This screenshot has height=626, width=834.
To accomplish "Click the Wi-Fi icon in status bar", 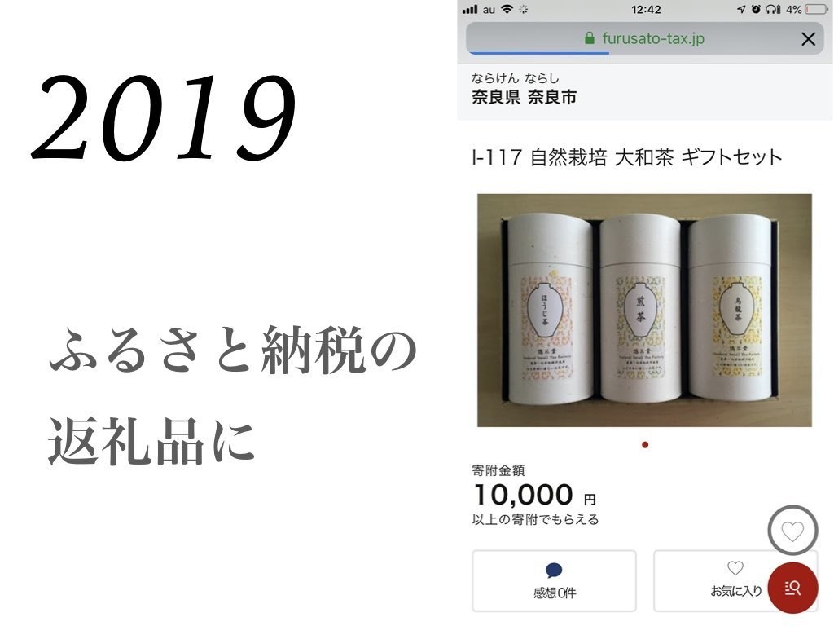I will click(x=507, y=9).
